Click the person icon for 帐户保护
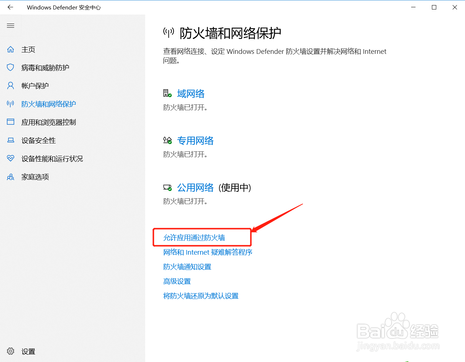 pyautogui.click(x=11, y=85)
